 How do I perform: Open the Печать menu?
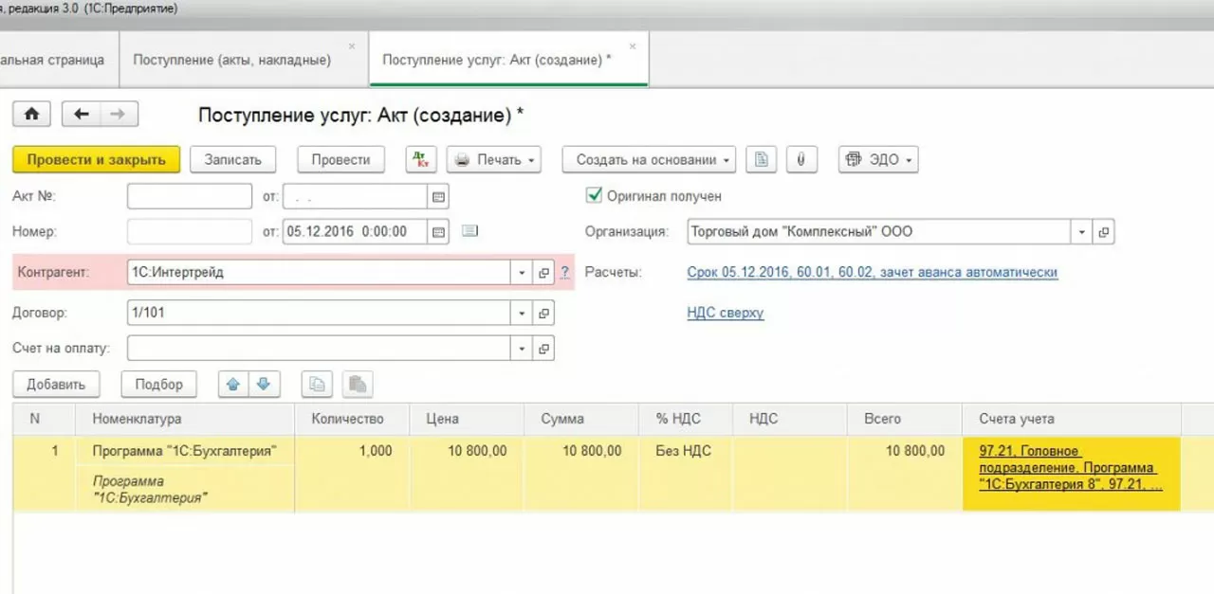[494, 160]
